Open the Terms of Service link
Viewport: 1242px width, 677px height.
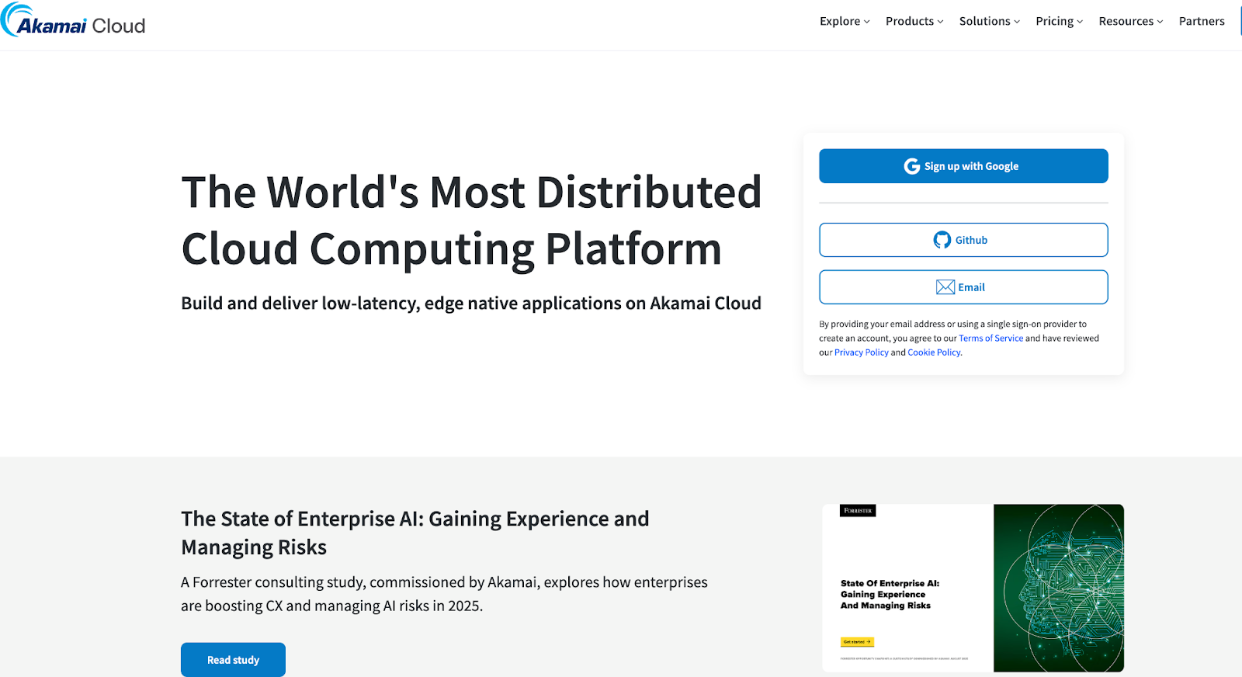pyautogui.click(x=990, y=338)
